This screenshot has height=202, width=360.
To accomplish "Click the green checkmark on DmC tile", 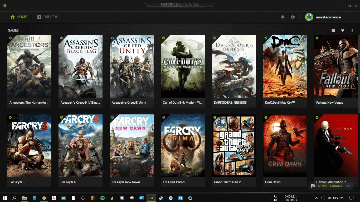I will click(x=266, y=38).
